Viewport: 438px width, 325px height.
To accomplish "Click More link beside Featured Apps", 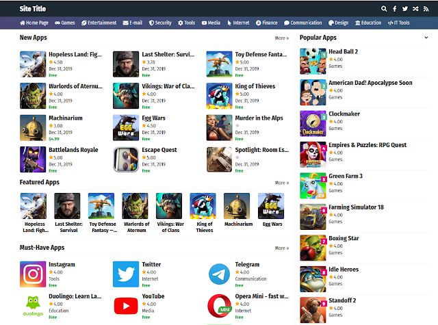I will (282, 183).
